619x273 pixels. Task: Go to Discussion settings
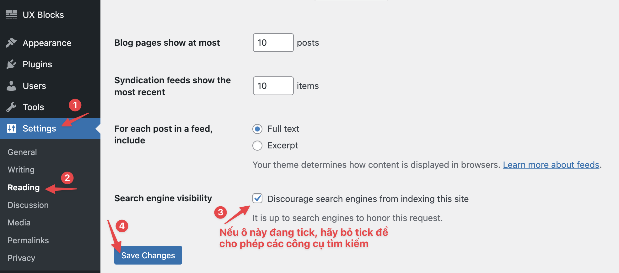28,205
